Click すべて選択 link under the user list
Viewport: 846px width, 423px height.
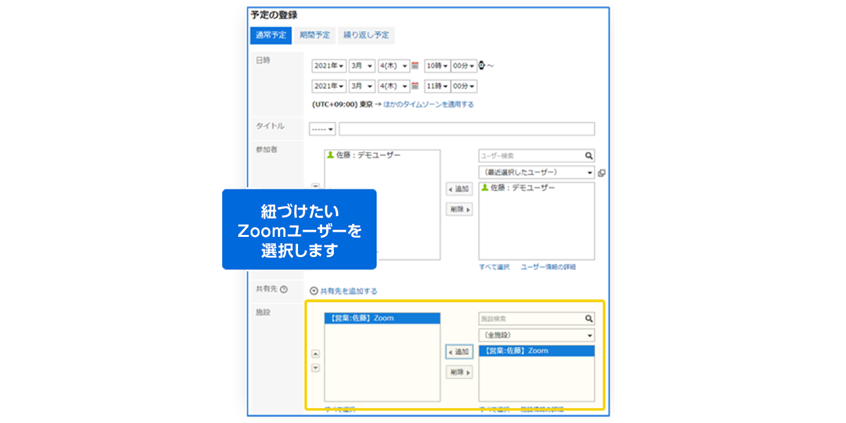(494, 267)
